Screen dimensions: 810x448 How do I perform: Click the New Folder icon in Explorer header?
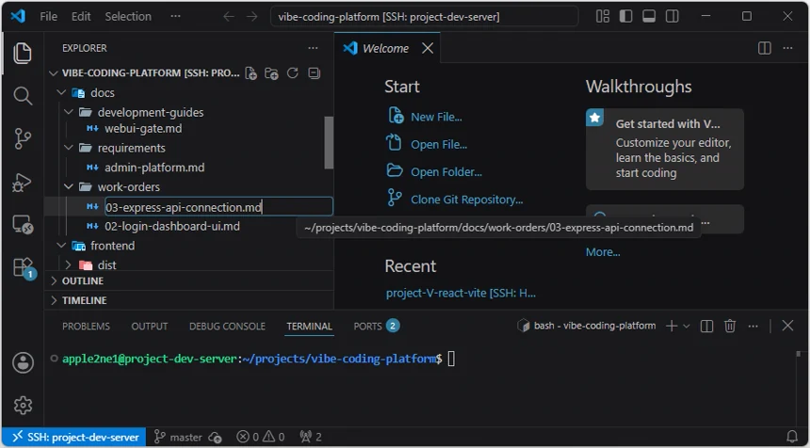click(x=271, y=73)
